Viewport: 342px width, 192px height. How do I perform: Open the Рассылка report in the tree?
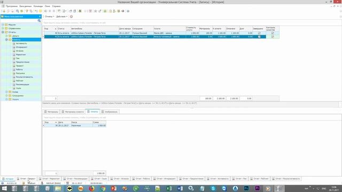[20, 74]
